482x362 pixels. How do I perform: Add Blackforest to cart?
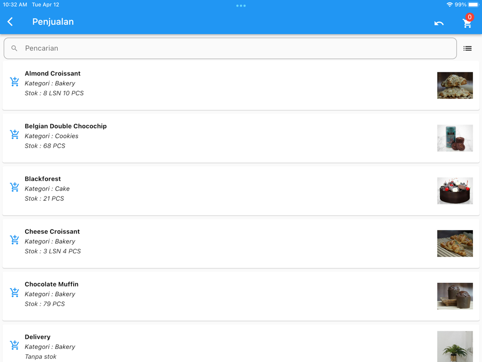point(14,187)
